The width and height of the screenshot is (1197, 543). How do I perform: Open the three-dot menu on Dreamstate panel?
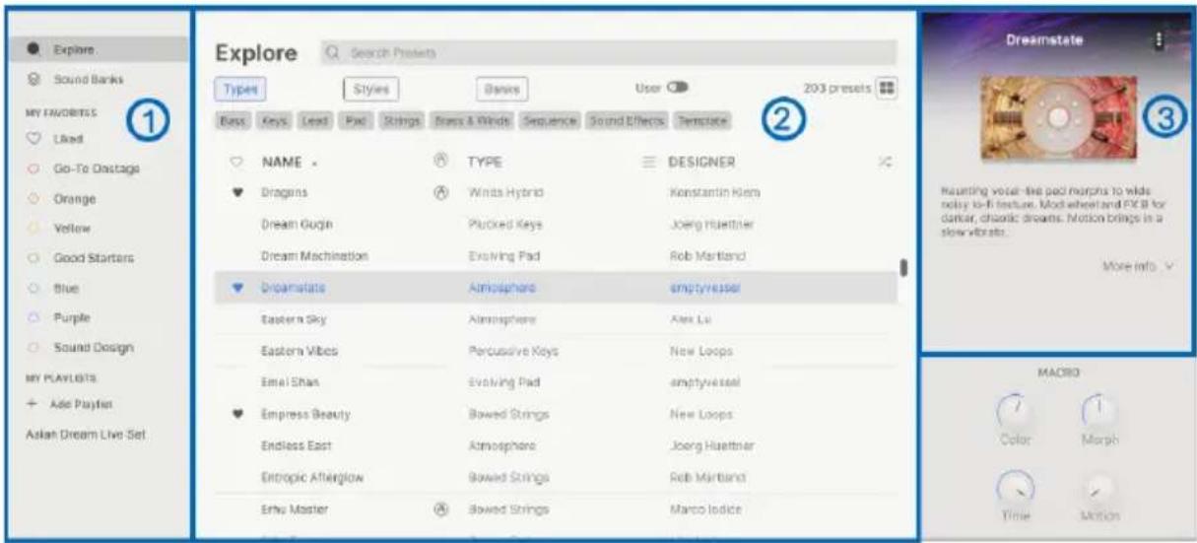1160,39
